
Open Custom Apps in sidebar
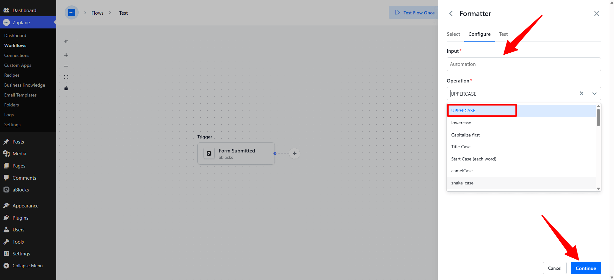click(18, 65)
